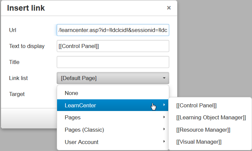Open the Link list dropdown

click(x=113, y=78)
